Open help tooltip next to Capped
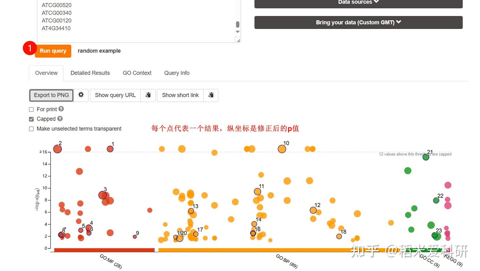Viewport: 480px width, 271px height. 59,119
